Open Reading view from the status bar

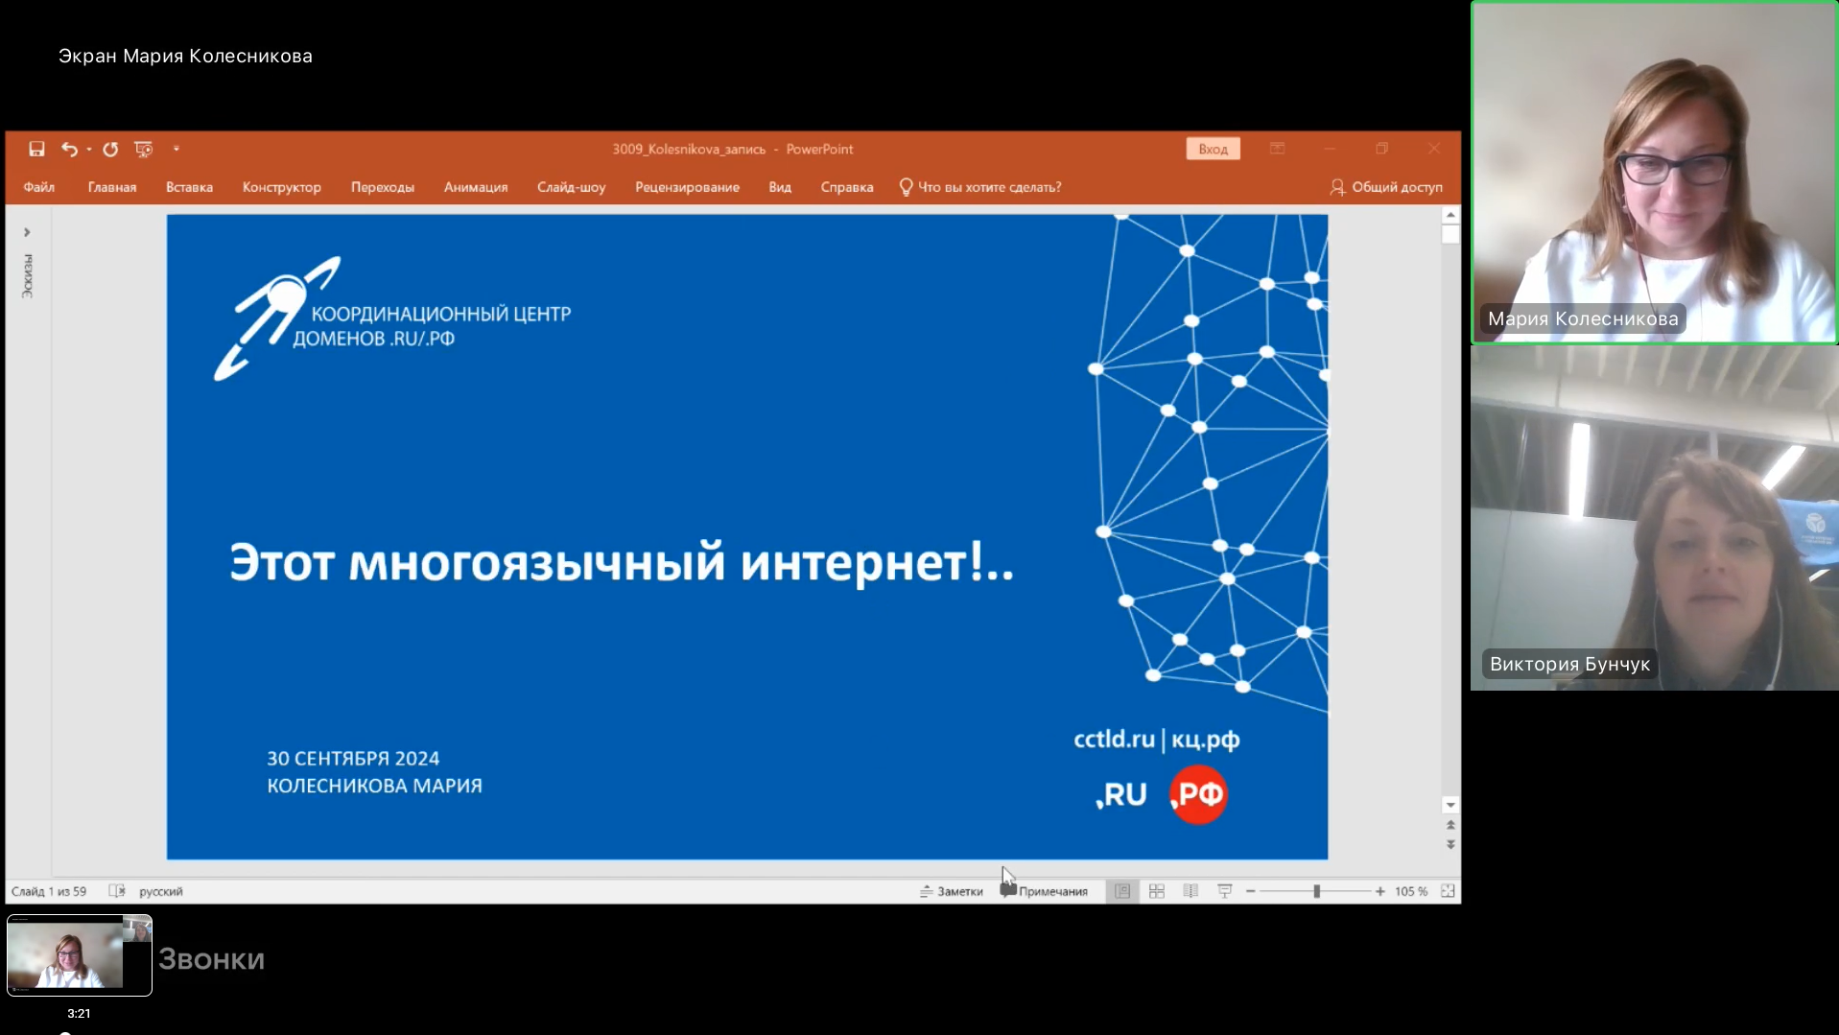pyautogui.click(x=1190, y=891)
